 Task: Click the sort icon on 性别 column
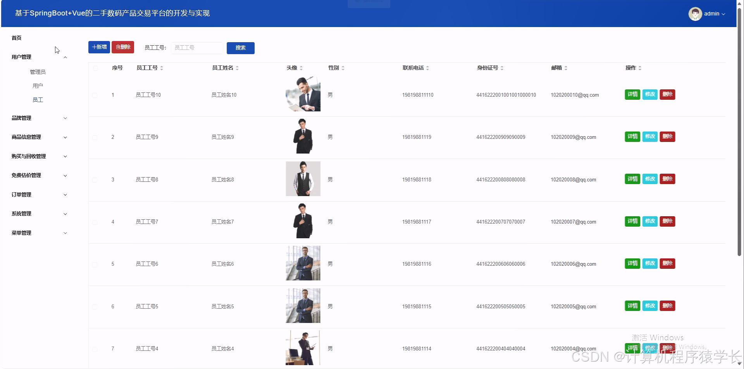(x=343, y=68)
